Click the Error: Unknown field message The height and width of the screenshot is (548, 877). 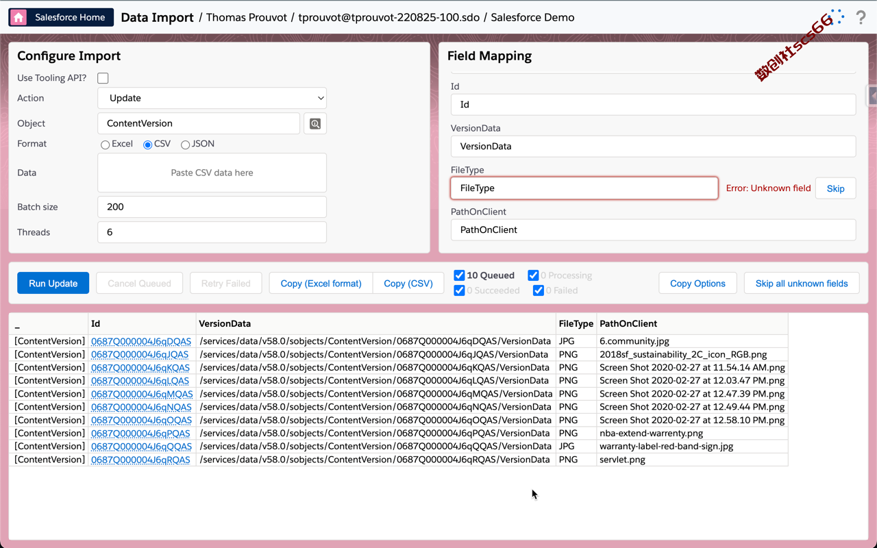768,188
